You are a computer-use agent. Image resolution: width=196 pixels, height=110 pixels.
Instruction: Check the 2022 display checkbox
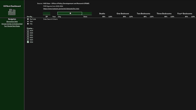click(x=28, y=37)
